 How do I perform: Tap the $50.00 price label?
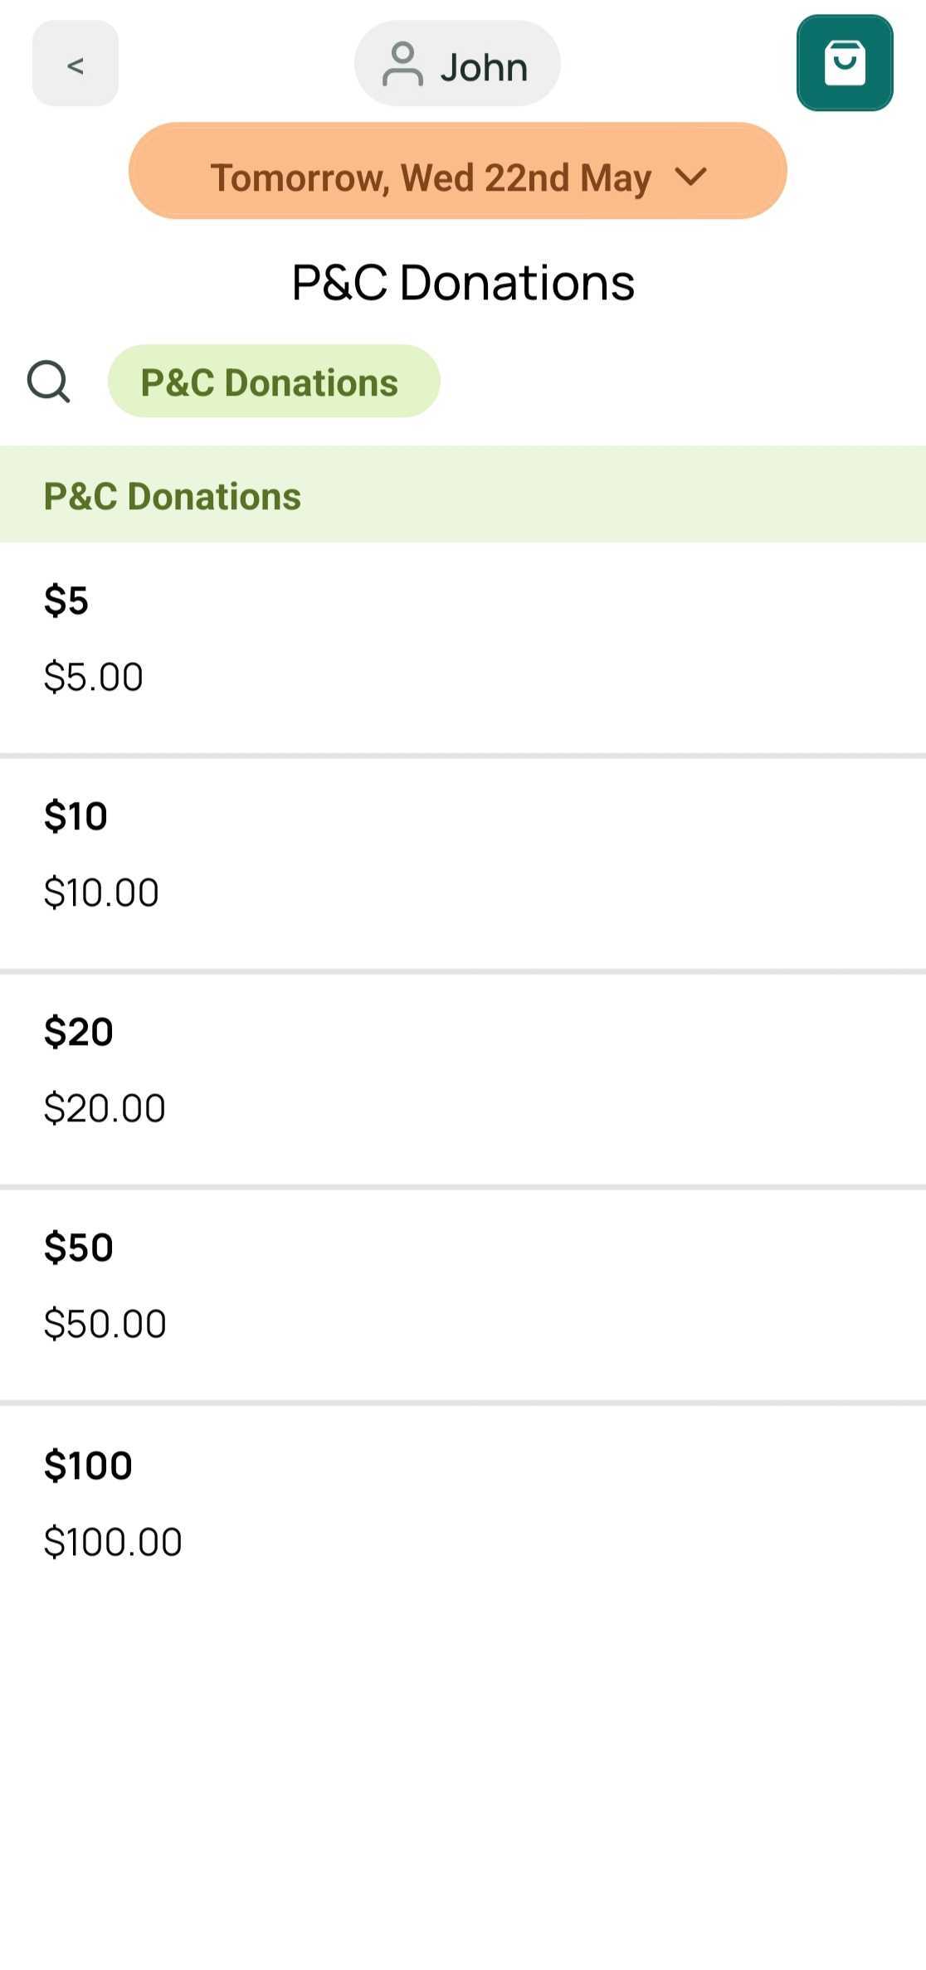click(x=105, y=1324)
